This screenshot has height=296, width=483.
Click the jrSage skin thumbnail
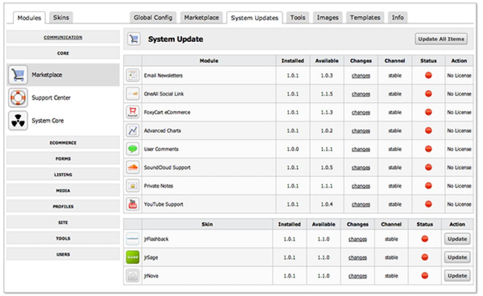(132, 258)
